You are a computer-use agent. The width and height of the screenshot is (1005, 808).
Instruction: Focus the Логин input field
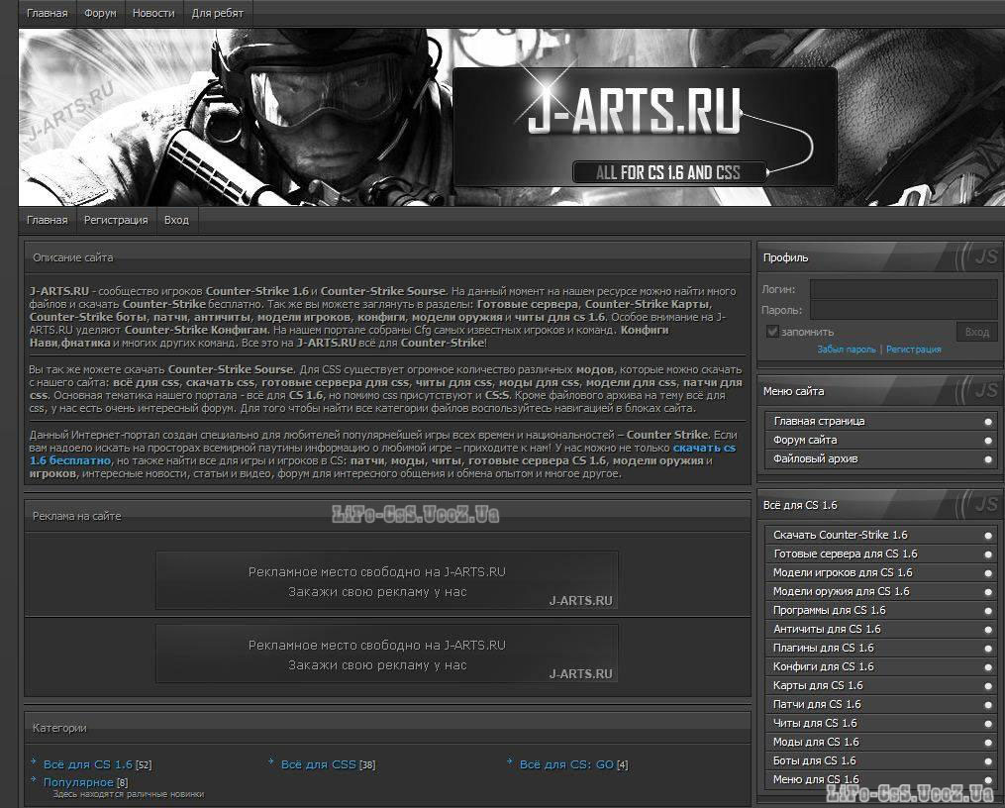click(x=904, y=289)
